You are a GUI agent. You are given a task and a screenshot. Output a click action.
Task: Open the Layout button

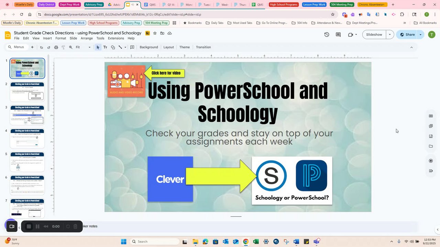click(x=168, y=47)
